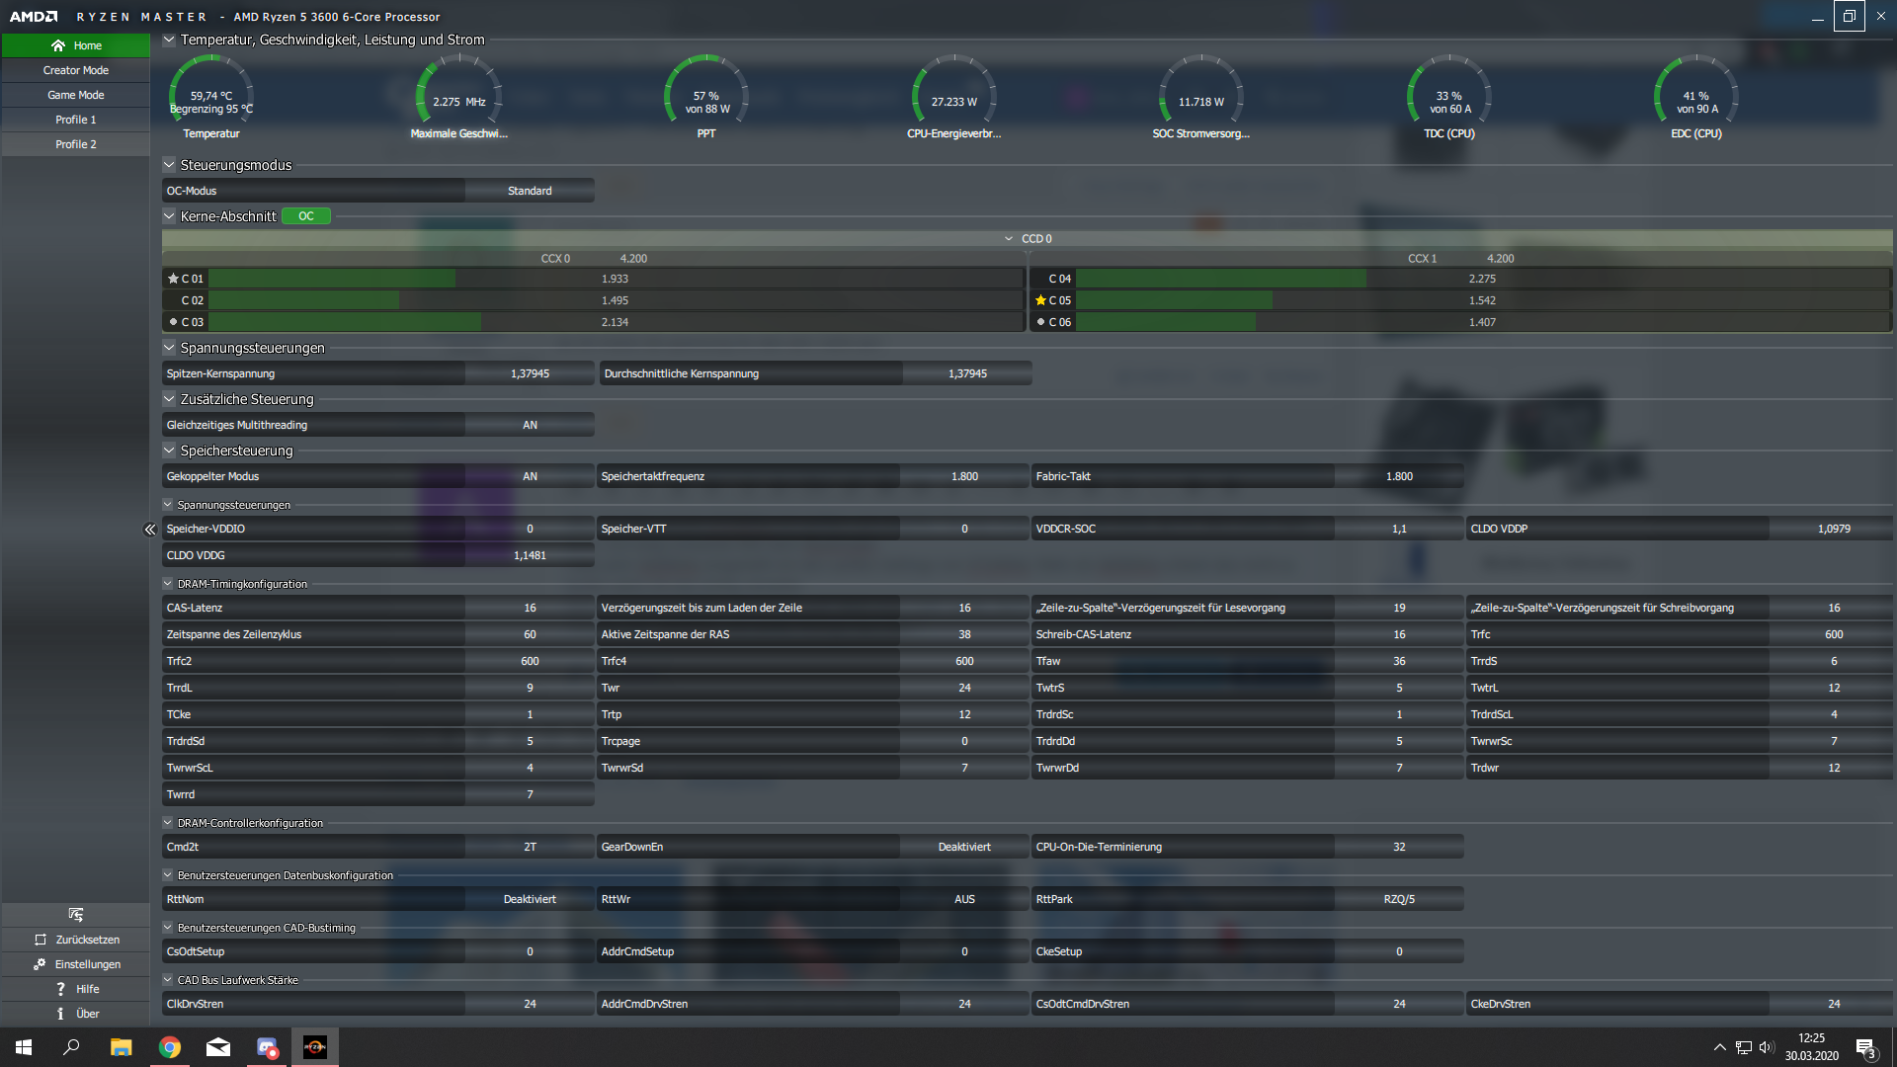Collapse the Spannungssteuerungen main section

(x=169, y=348)
